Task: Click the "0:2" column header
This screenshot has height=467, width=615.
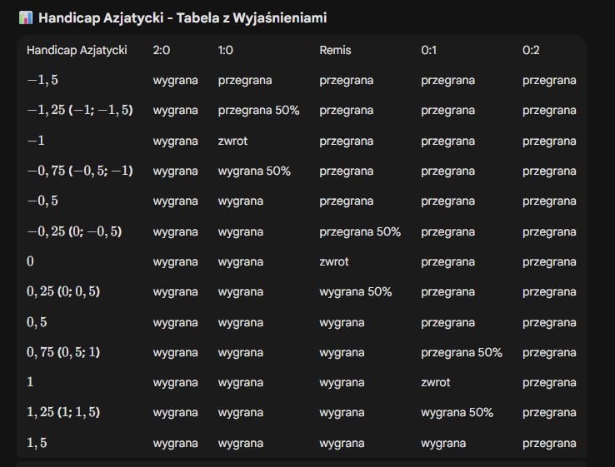Action: click(x=531, y=50)
